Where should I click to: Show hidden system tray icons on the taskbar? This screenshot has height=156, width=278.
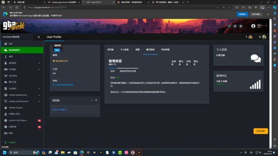[241, 153]
